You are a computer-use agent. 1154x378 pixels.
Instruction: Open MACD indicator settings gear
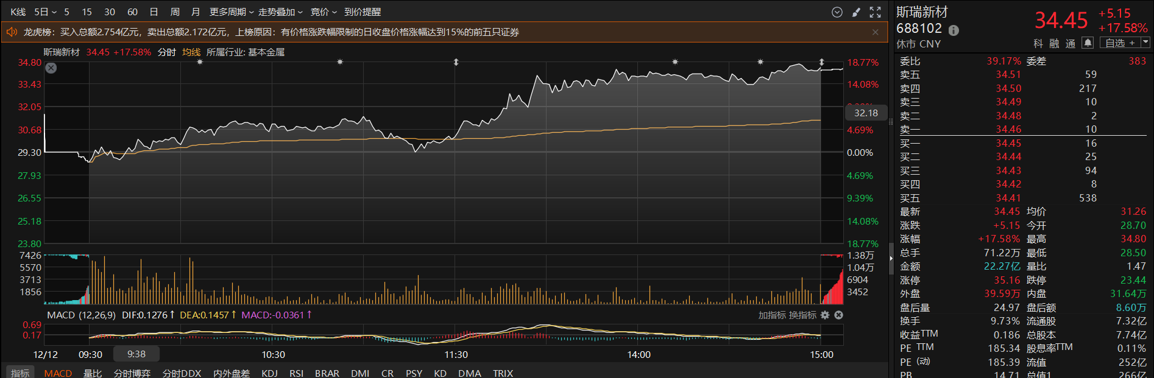(x=825, y=315)
